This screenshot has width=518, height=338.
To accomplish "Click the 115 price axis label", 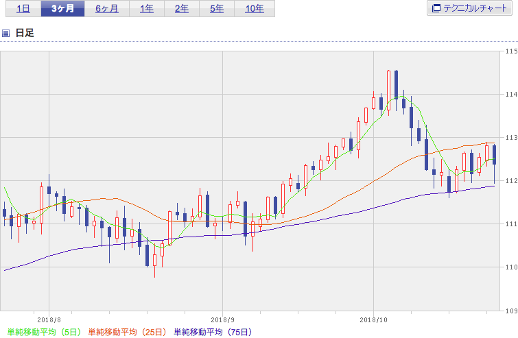I will [511, 51].
